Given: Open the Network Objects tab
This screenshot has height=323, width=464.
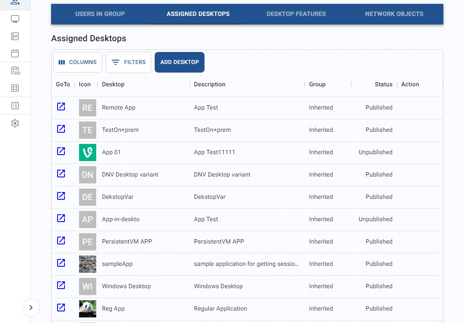Looking at the screenshot, I should (x=394, y=14).
